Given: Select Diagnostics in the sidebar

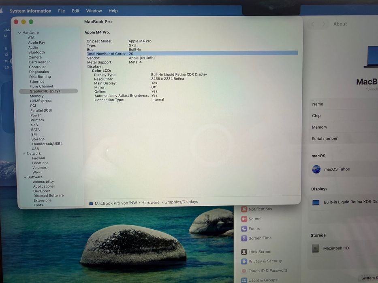Looking at the screenshot, I should (x=39, y=72).
